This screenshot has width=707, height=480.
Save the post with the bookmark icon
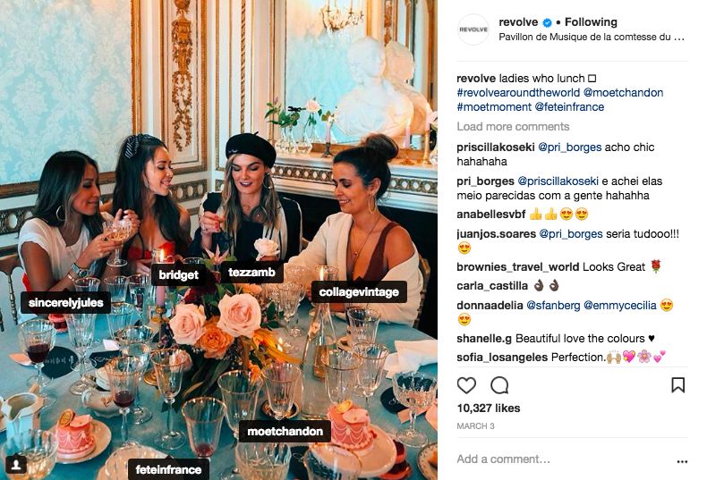677,385
